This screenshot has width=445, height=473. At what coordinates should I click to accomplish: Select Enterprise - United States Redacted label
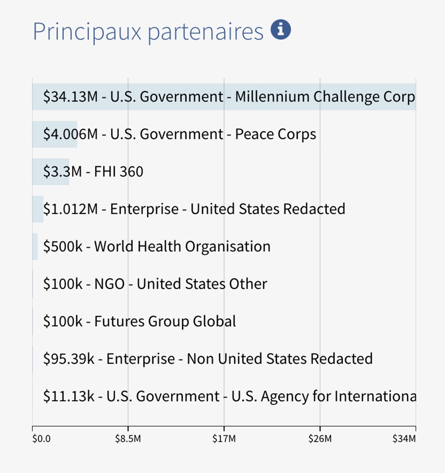tap(228, 209)
